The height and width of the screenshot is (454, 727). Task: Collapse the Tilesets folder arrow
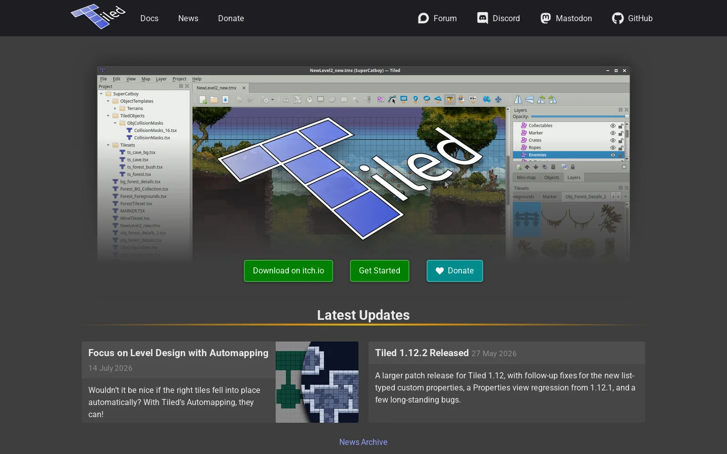tap(108, 145)
